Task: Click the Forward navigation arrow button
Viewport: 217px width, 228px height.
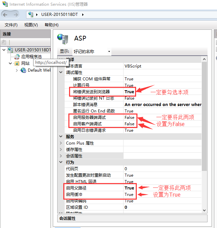Action: 16,15
